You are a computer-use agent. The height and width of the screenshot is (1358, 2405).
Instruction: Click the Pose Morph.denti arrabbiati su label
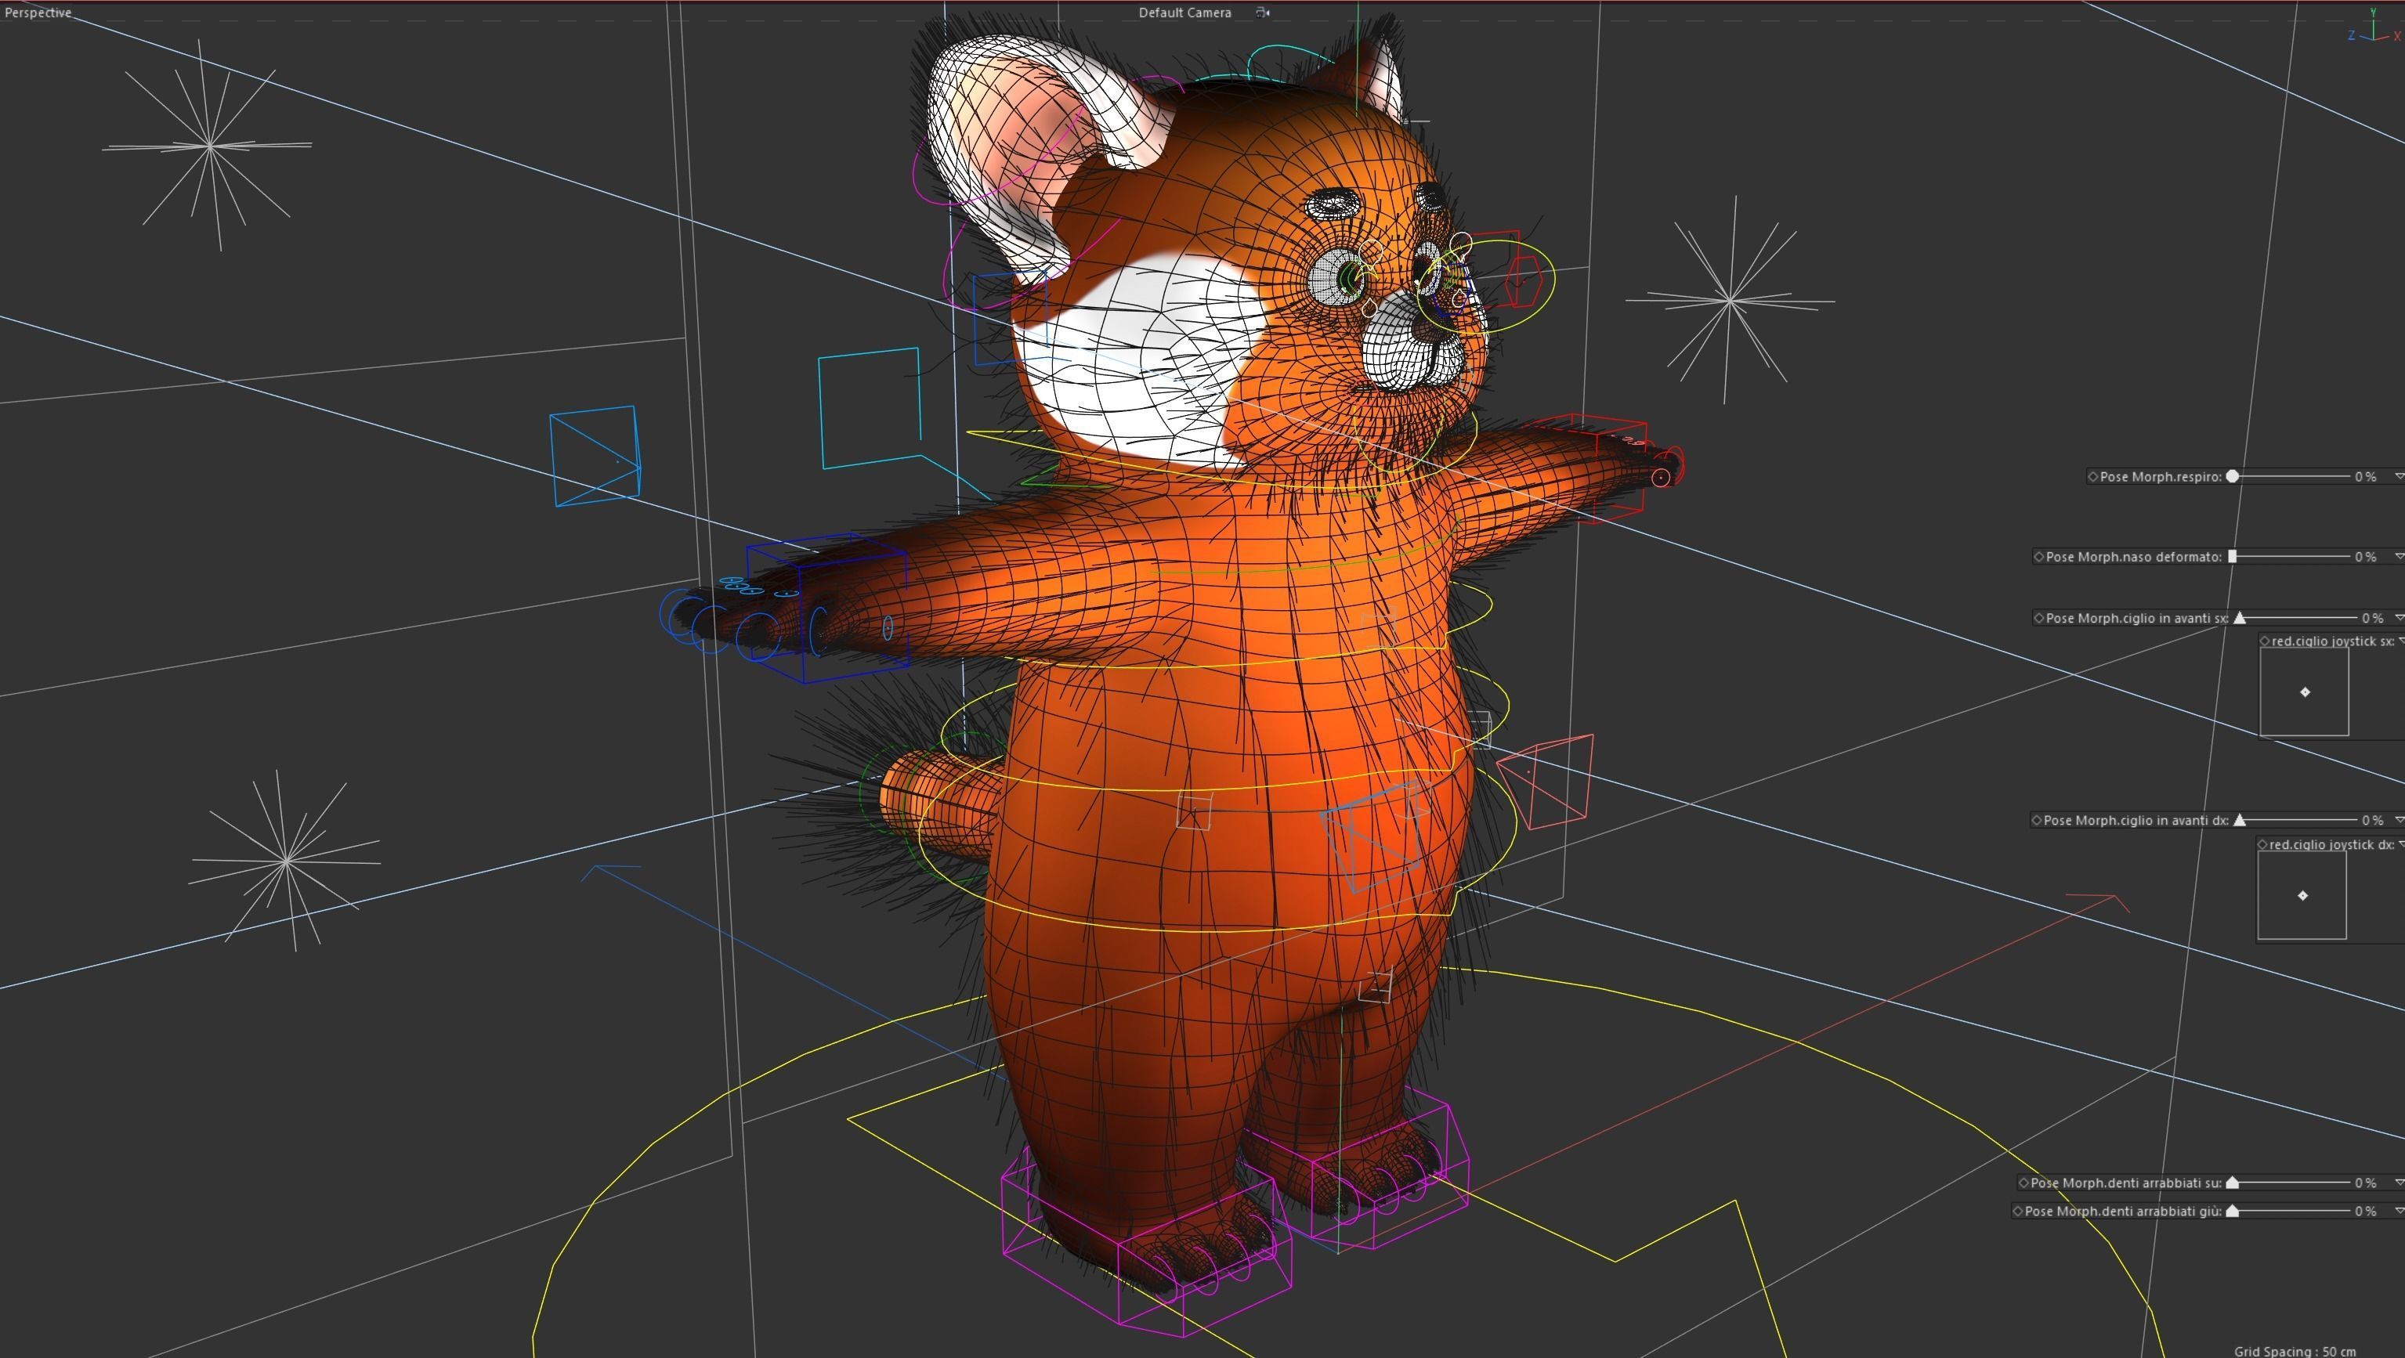[x=2126, y=1183]
